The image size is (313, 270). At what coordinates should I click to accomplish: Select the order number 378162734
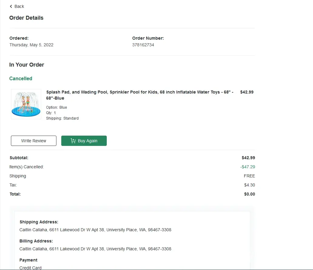[143, 45]
